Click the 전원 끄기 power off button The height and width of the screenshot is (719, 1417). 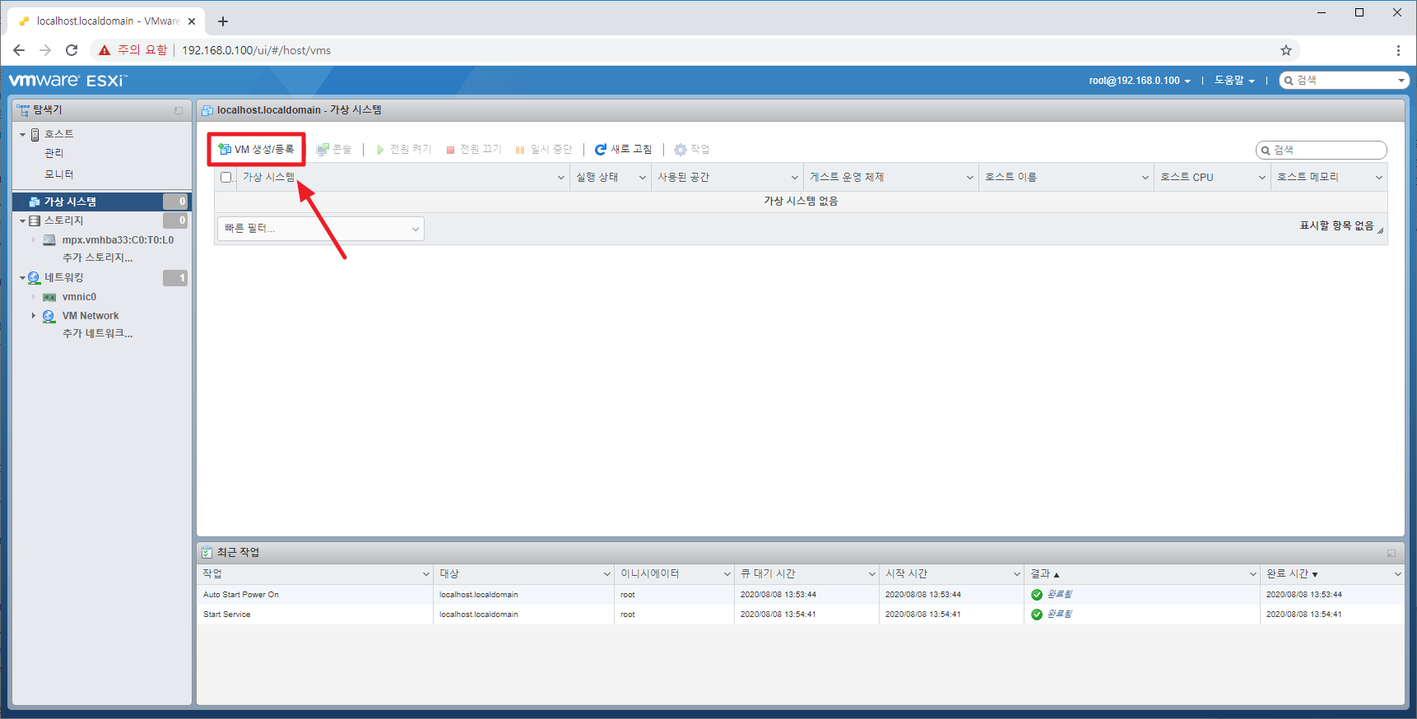click(474, 149)
